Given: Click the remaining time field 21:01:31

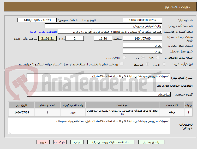Looking at the screenshot, I should [x=47, y=38].
